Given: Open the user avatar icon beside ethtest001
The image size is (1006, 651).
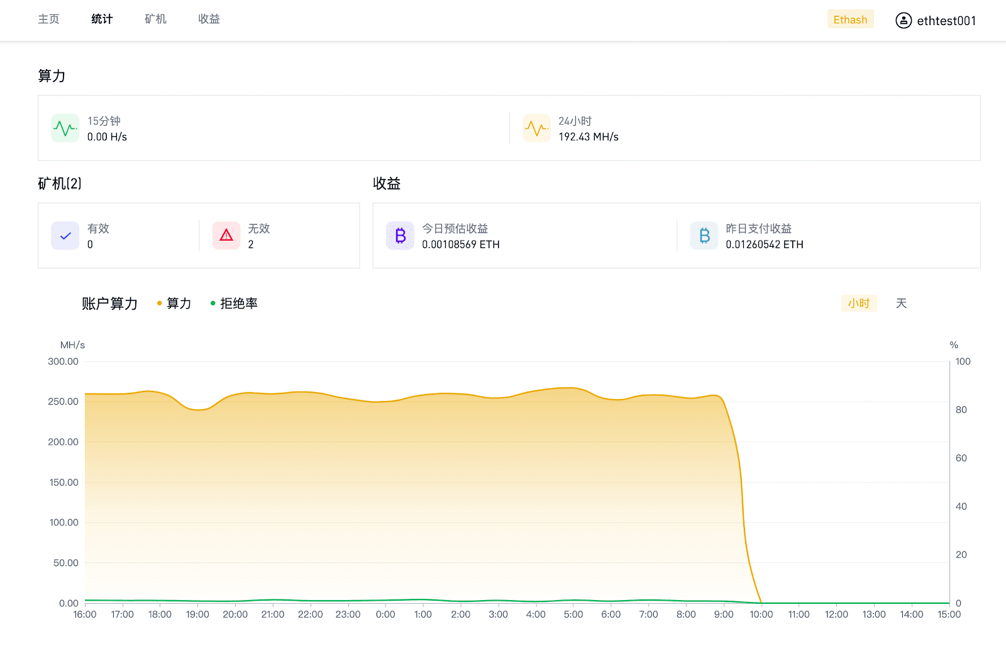Looking at the screenshot, I should click(904, 20).
